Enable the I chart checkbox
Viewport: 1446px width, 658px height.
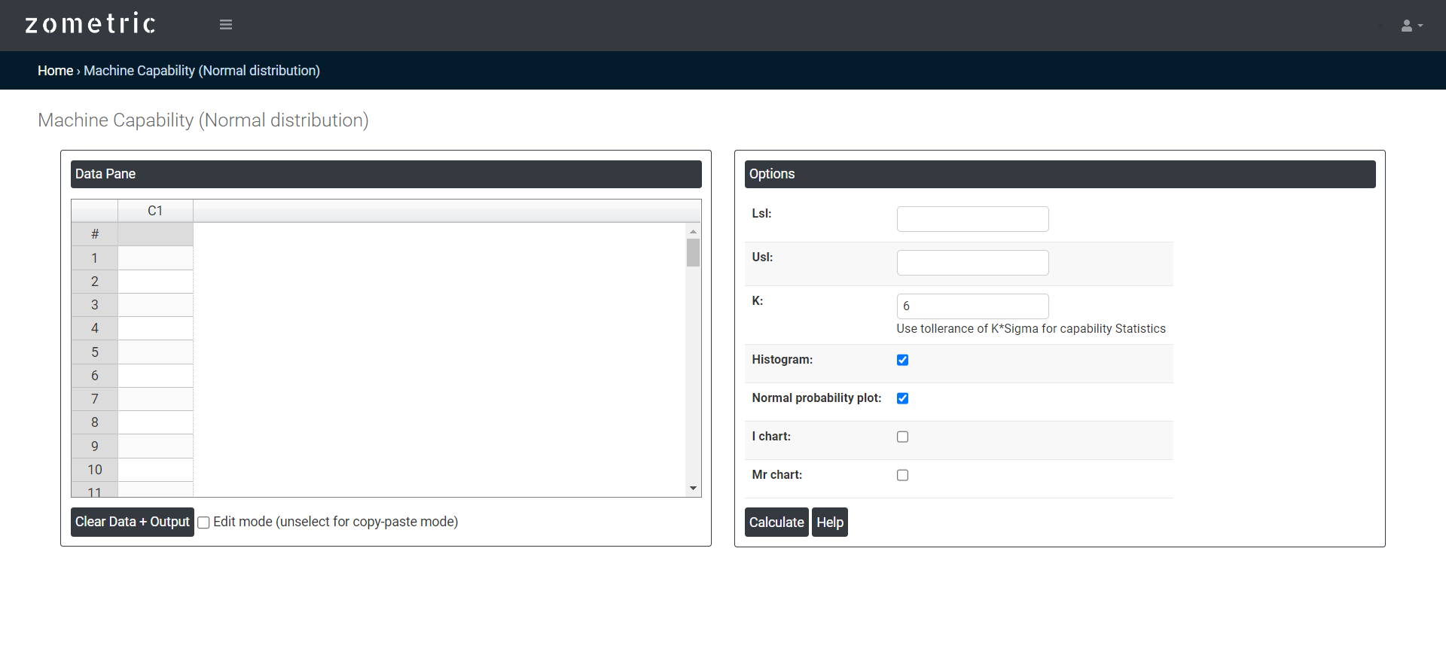[902, 437]
